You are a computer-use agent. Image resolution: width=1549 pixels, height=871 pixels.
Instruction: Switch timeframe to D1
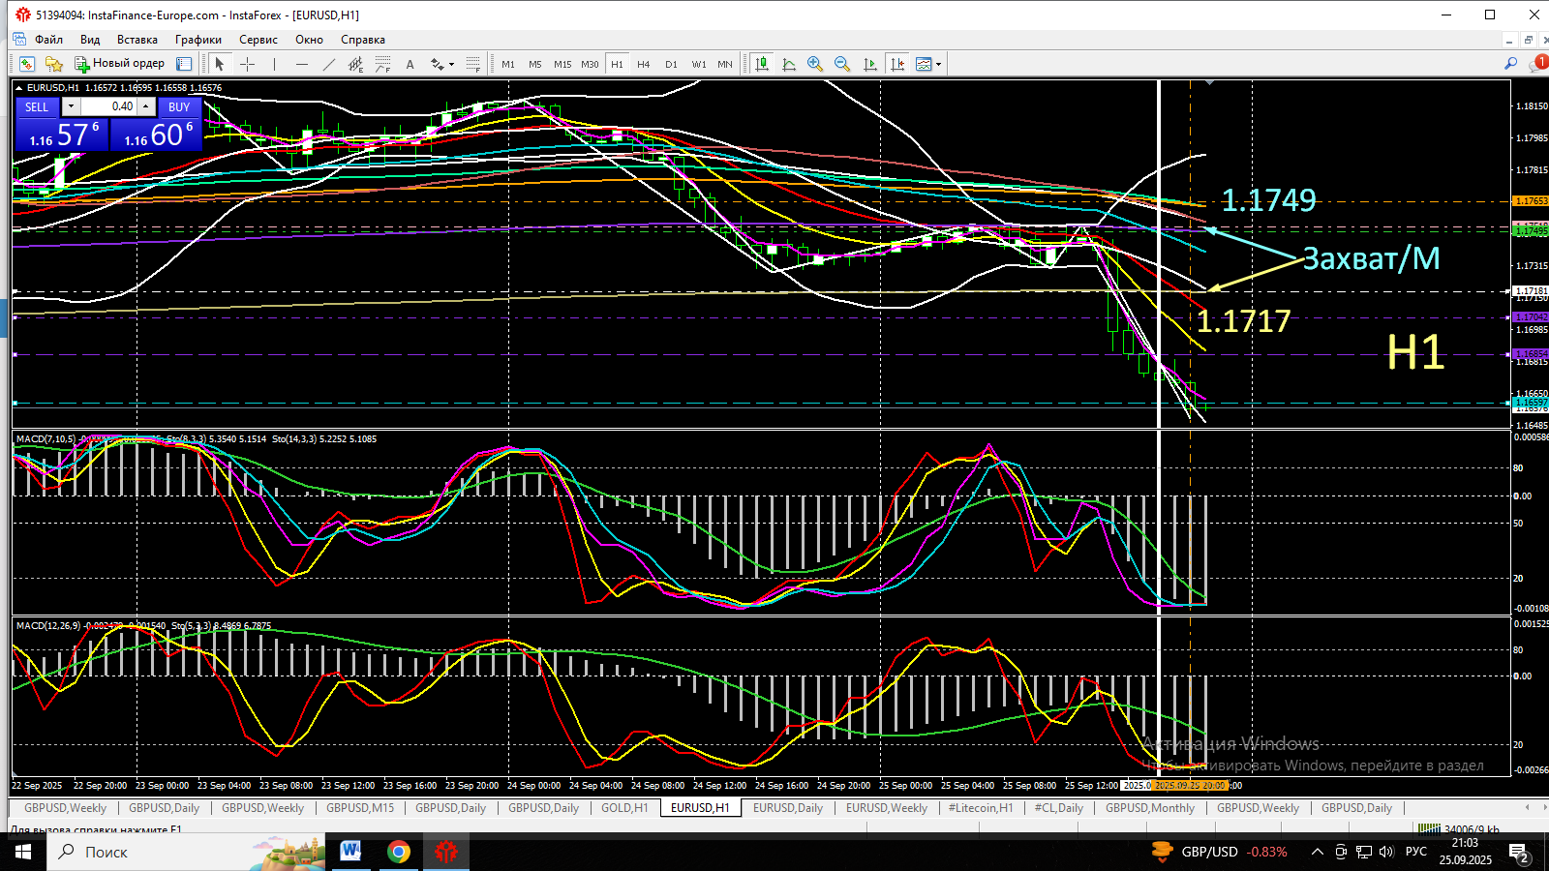671,64
